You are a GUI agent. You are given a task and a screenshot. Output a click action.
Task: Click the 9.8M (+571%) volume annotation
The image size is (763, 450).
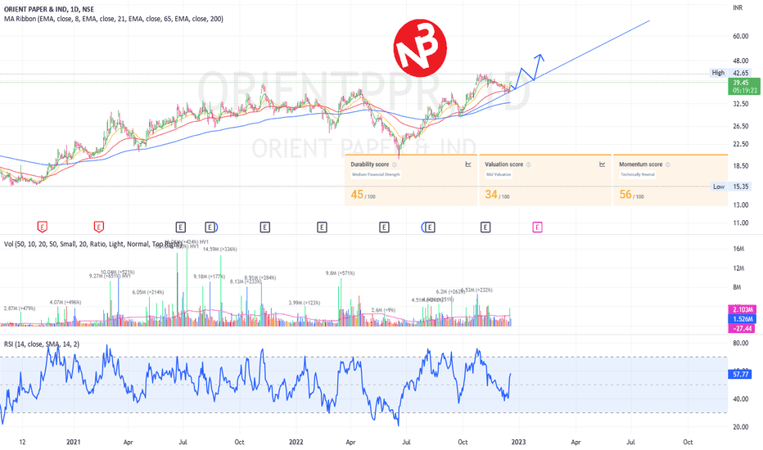click(340, 273)
